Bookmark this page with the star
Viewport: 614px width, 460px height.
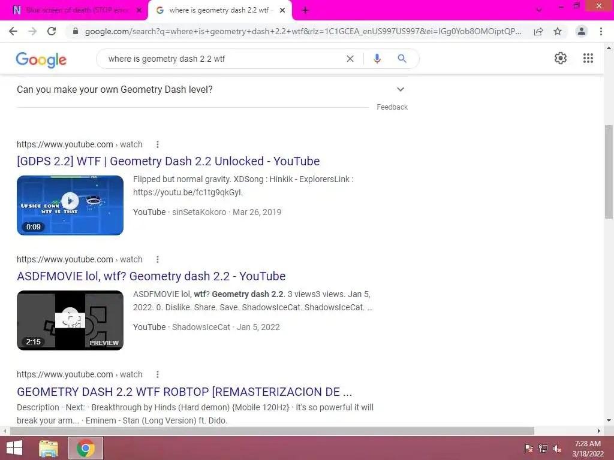pos(558,31)
